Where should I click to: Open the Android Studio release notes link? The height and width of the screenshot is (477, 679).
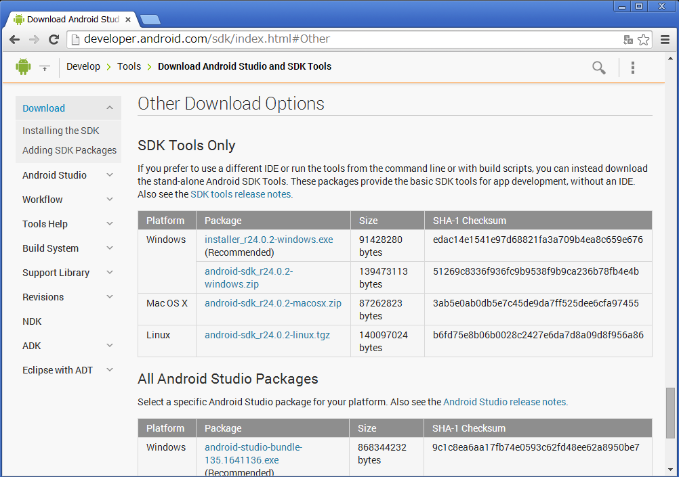(505, 402)
